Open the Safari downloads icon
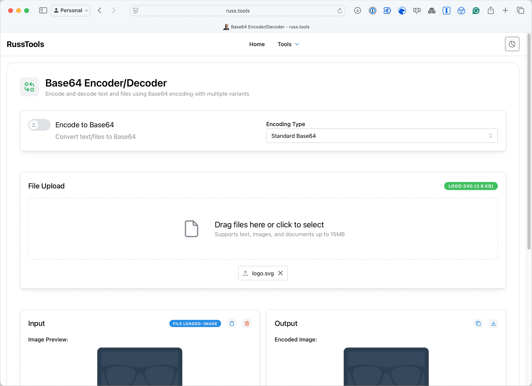Viewport: 532px width, 386px height. (x=357, y=10)
